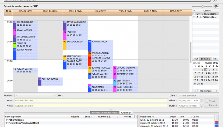The height and width of the screenshot is (127, 223).
Task: Click the Nom et prénom column header
Action: pos(36,117)
